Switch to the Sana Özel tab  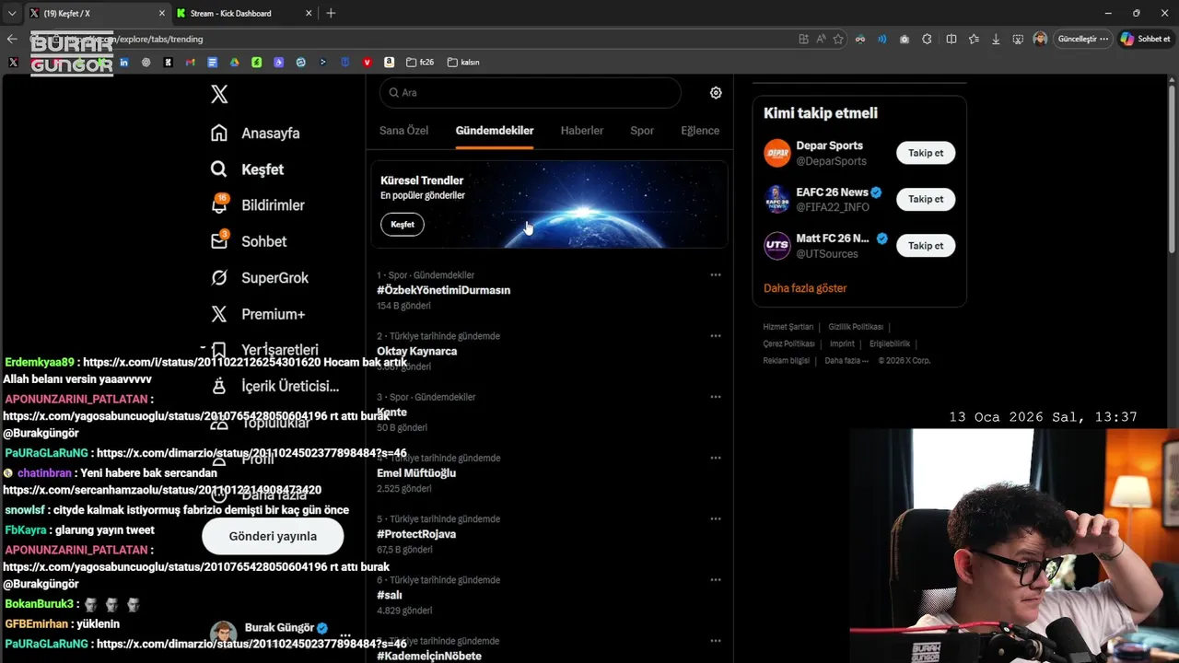click(x=403, y=131)
